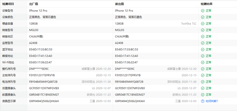
Task: Click the 蜂窝地址 row label
Action: click(x=8, y=56)
